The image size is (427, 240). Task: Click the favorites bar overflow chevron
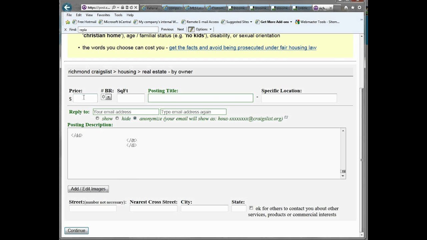point(362,20)
